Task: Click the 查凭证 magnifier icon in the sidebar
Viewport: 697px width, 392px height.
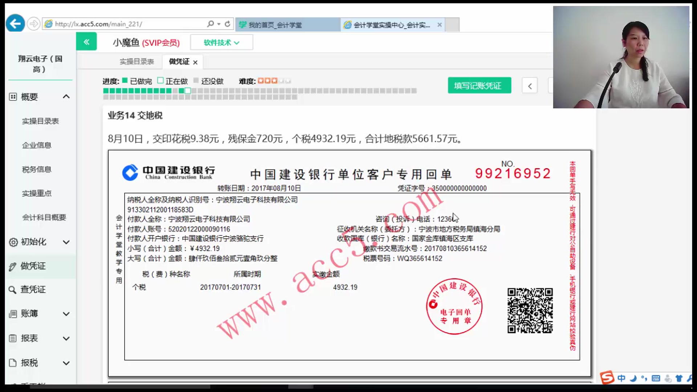Action: point(13,290)
